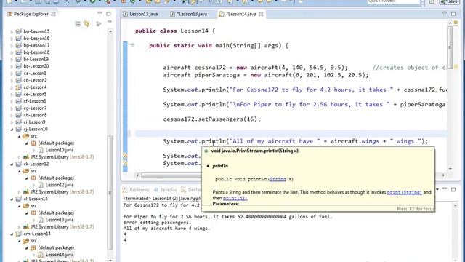Close the Lesson14.java editor tab
Screen dimensions: 465x262
pyautogui.click(x=261, y=14)
